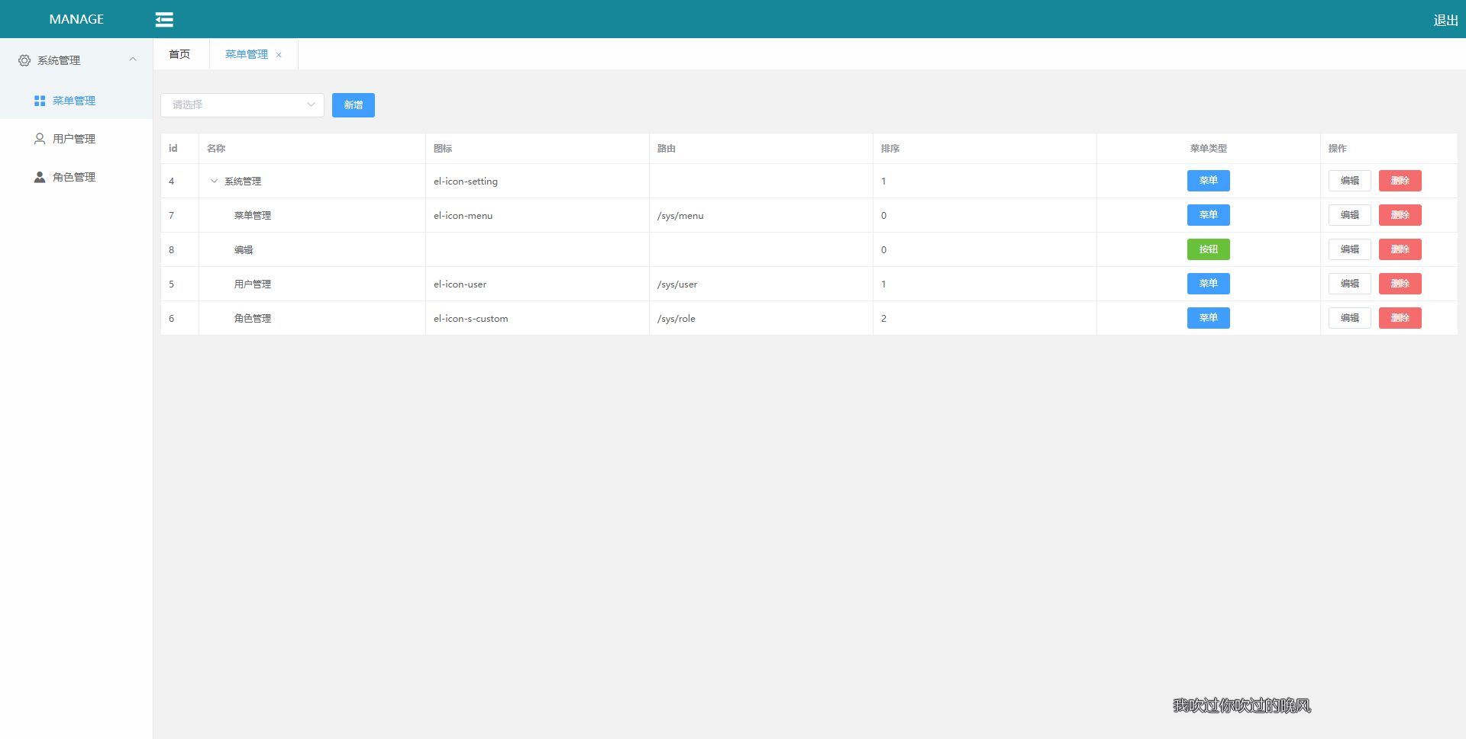Click the 菜单管理 name in table row 7

(x=253, y=216)
